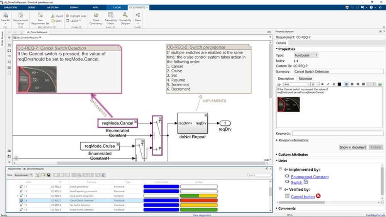Click the black font color swatch
Screen dimensions: 386x217
point(339,84)
